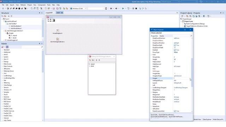This screenshot has width=226, height=127.
Task: Click the Save icon in main toolbar
Action: click(54, 8)
